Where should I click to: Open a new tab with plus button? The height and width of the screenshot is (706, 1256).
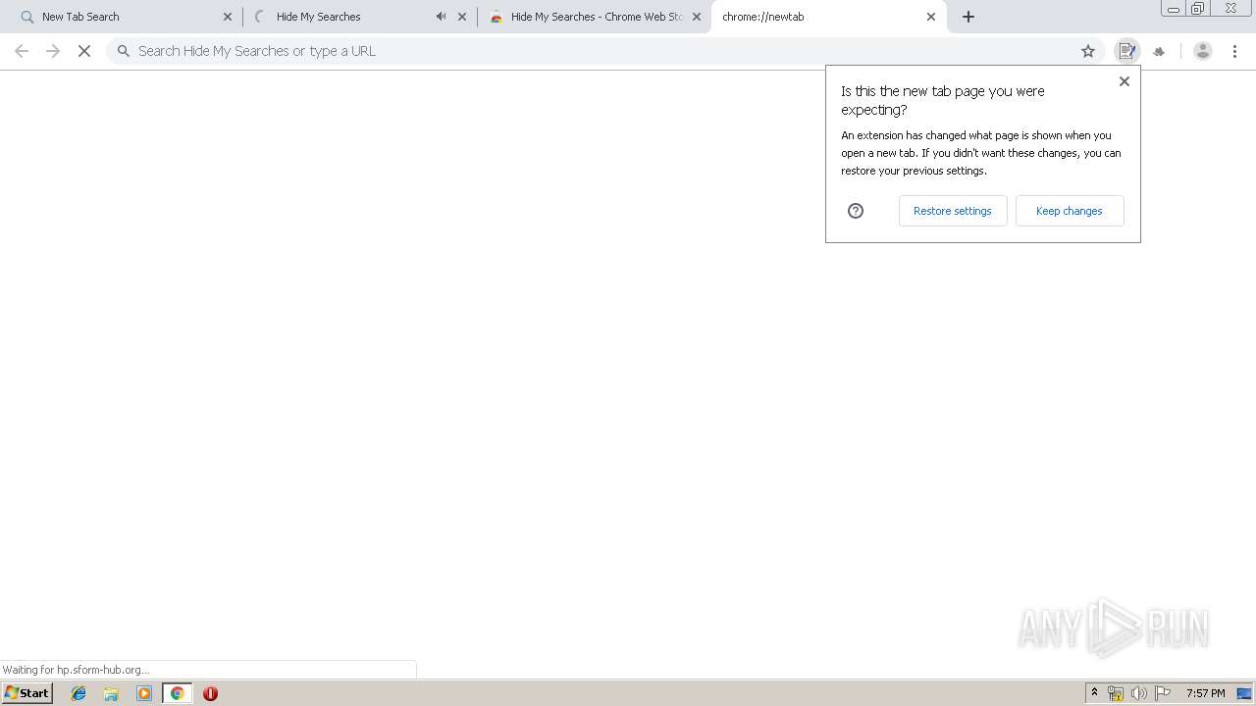coord(968,17)
